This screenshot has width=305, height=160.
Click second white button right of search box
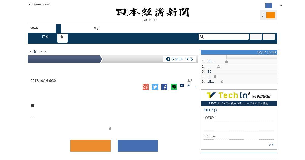pyautogui.click(x=269, y=37)
